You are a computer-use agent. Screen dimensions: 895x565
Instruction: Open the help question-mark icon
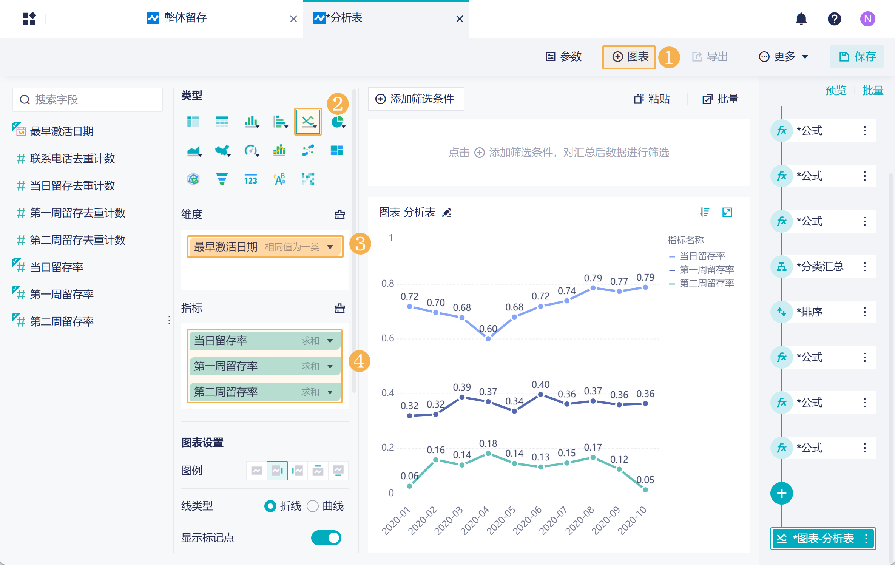coord(834,19)
